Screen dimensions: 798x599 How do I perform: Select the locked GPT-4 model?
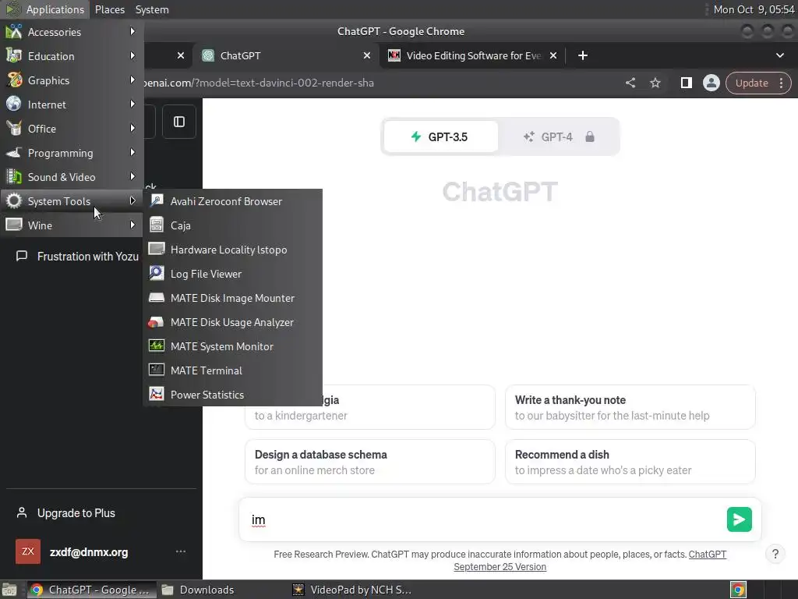coord(558,136)
